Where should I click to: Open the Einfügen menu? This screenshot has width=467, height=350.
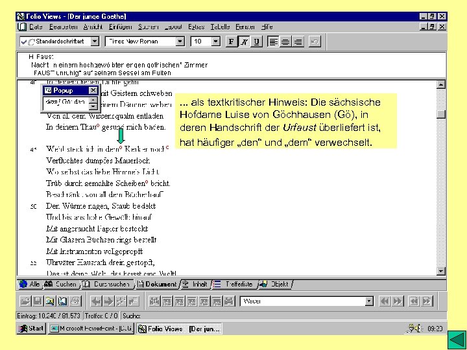(121, 27)
